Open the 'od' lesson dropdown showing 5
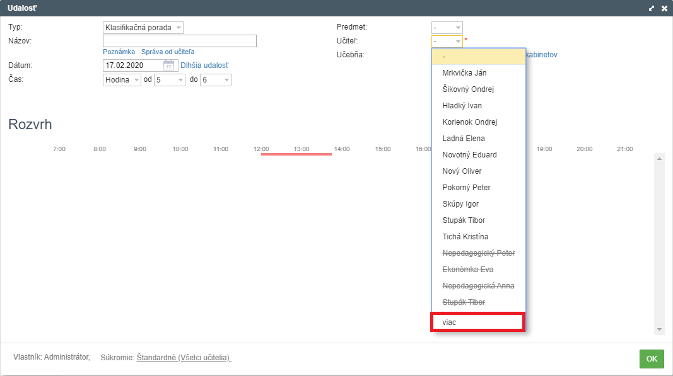Image resolution: width=673 pixels, height=376 pixels. [170, 80]
